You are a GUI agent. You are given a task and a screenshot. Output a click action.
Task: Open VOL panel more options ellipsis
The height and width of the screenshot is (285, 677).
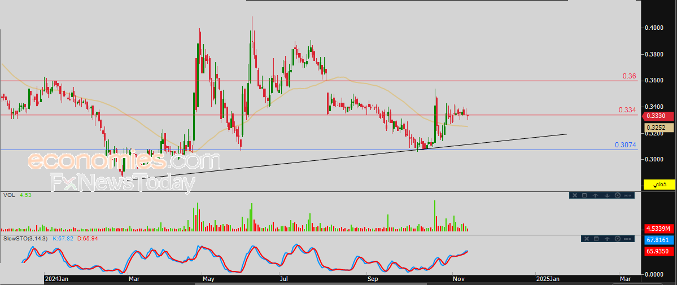628,195
